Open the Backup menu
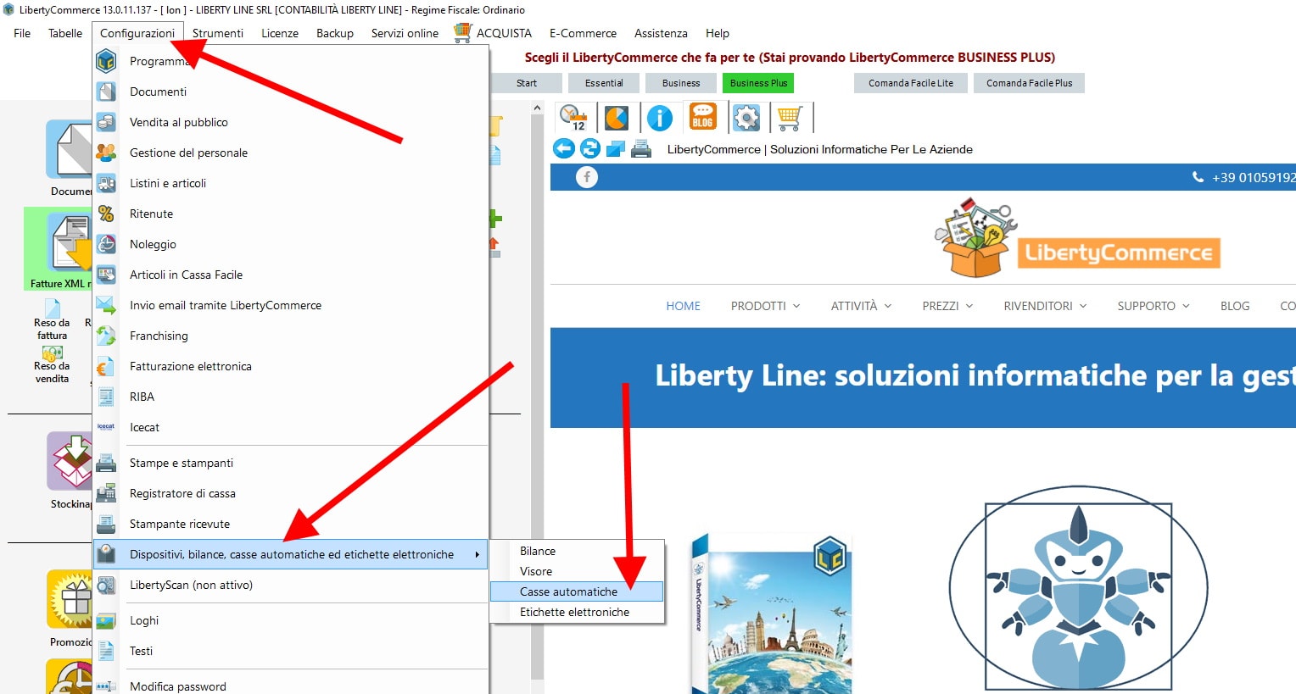 (x=335, y=33)
